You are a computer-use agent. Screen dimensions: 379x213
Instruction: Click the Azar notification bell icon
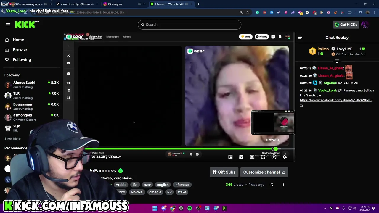pyautogui.click(x=280, y=37)
